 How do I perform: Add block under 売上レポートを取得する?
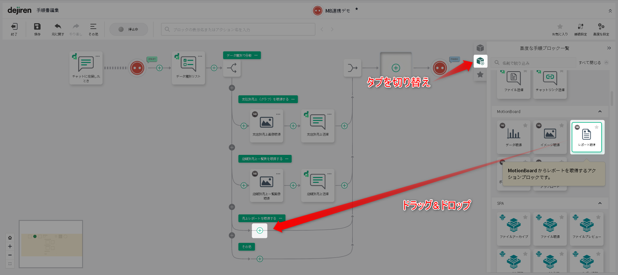pyautogui.click(x=260, y=231)
